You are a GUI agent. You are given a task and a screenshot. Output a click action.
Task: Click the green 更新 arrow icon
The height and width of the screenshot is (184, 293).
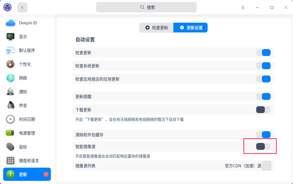[x=10, y=174]
